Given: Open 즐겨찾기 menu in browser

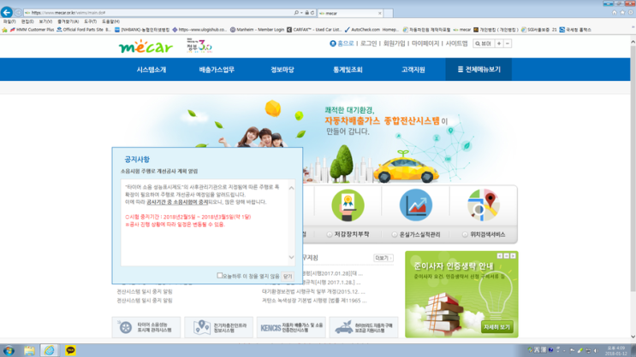Looking at the screenshot, I should click(68, 21).
